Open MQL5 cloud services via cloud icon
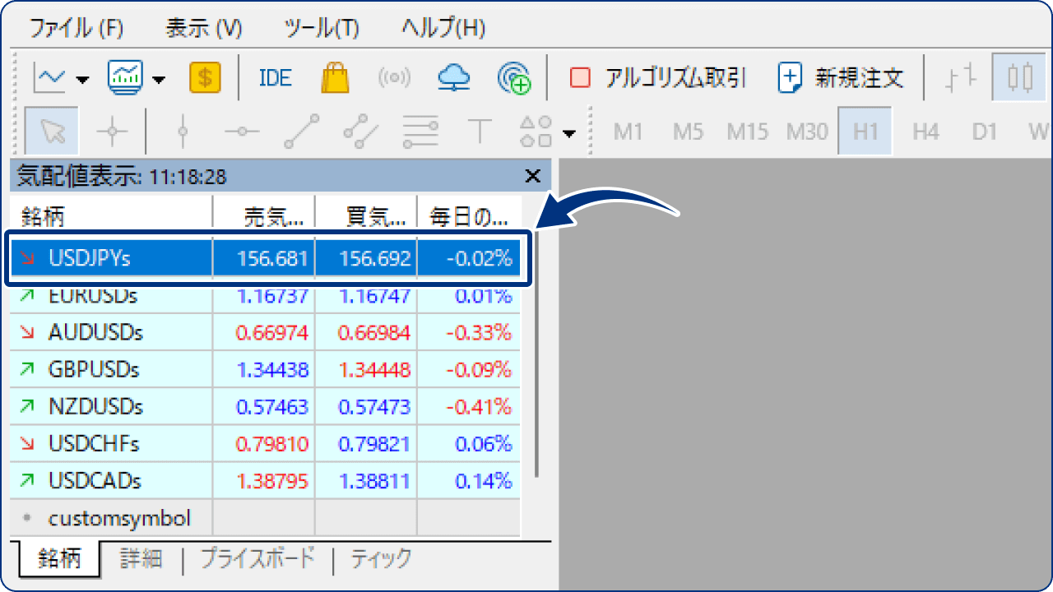The height and width of the screenshot is (592, 1053). pyautogui.click(x=453, y=78)
